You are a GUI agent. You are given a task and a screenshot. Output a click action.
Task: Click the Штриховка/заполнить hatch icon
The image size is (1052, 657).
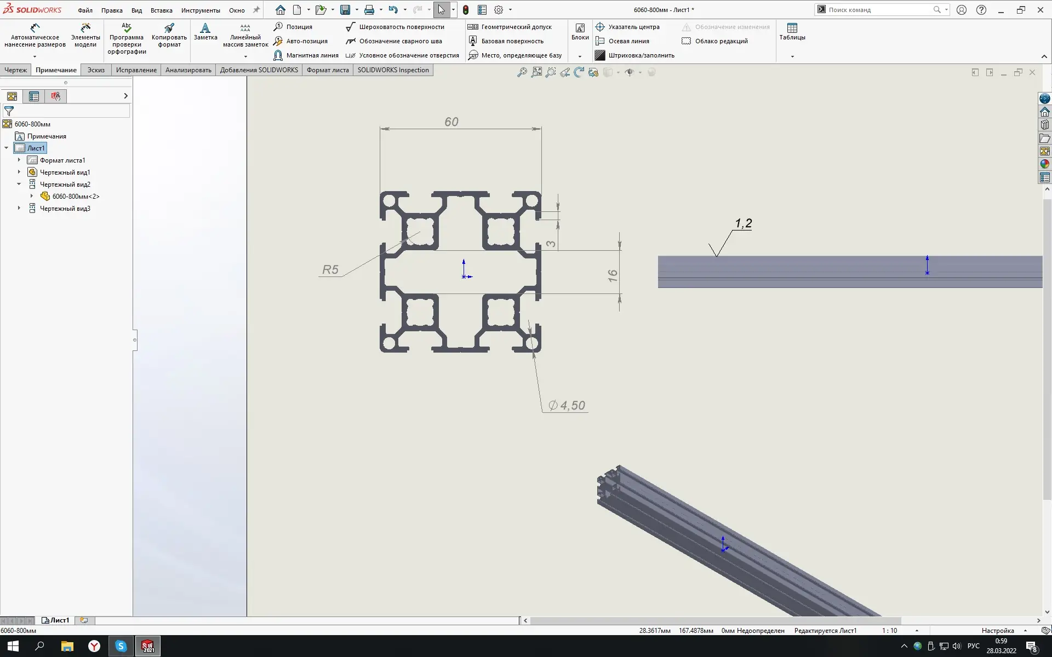(x=600, y=55)
